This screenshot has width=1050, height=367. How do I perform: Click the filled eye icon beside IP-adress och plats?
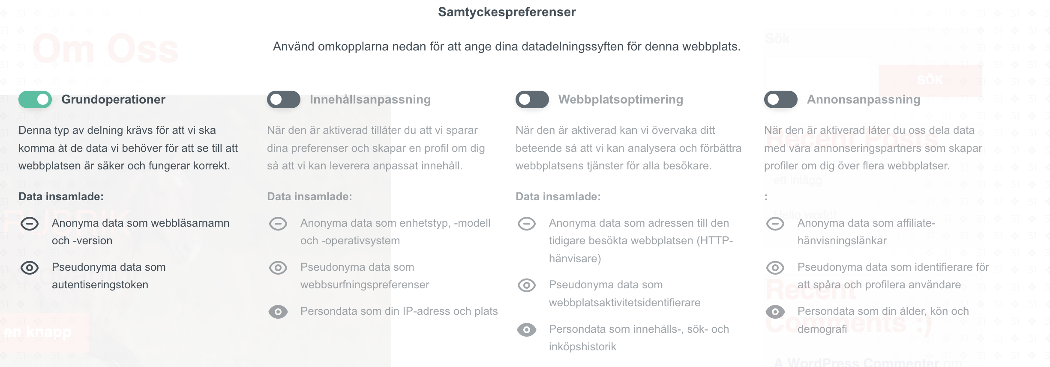tap(278, 312)
